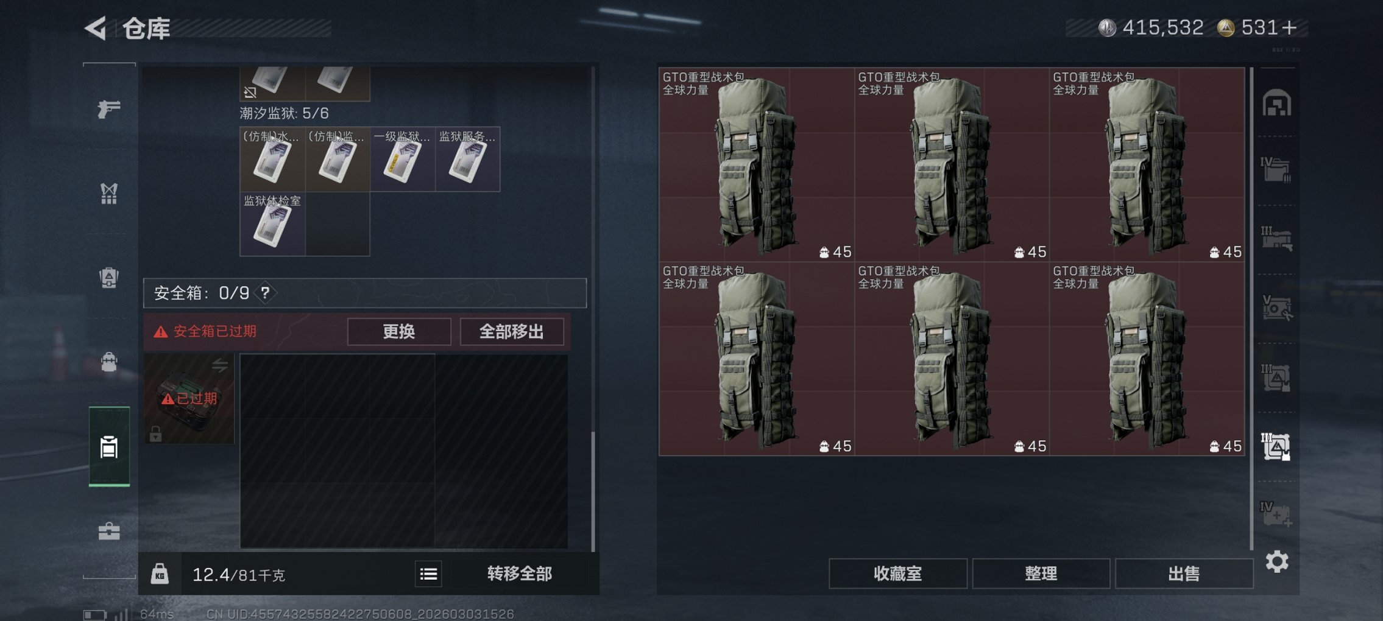Click the helmet filter icon on right
This screenshot has height=621, width=1383.
click(1276, 103)
